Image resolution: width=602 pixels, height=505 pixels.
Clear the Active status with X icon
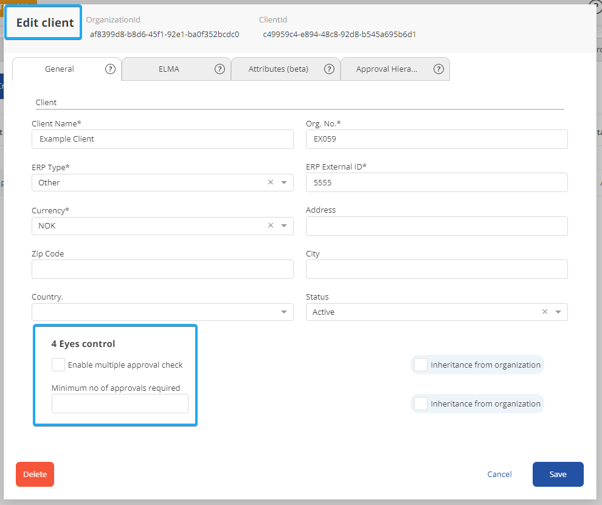point(545,312)
